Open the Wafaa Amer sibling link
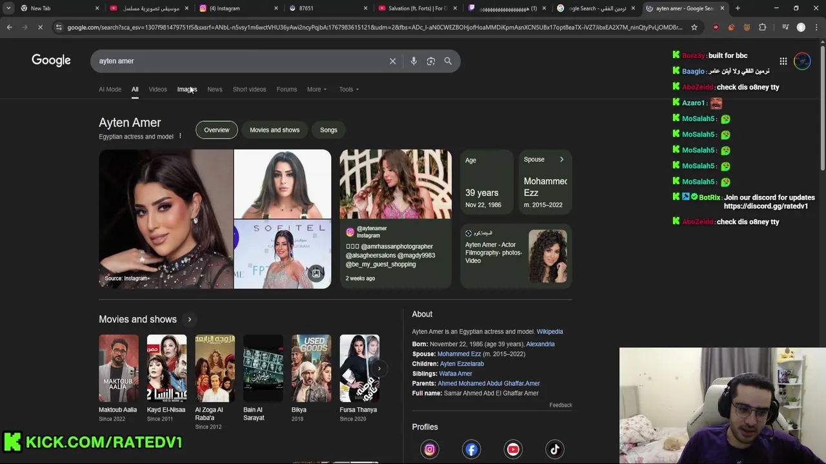This screenshot has height=464, width=826. pos(456,374)
